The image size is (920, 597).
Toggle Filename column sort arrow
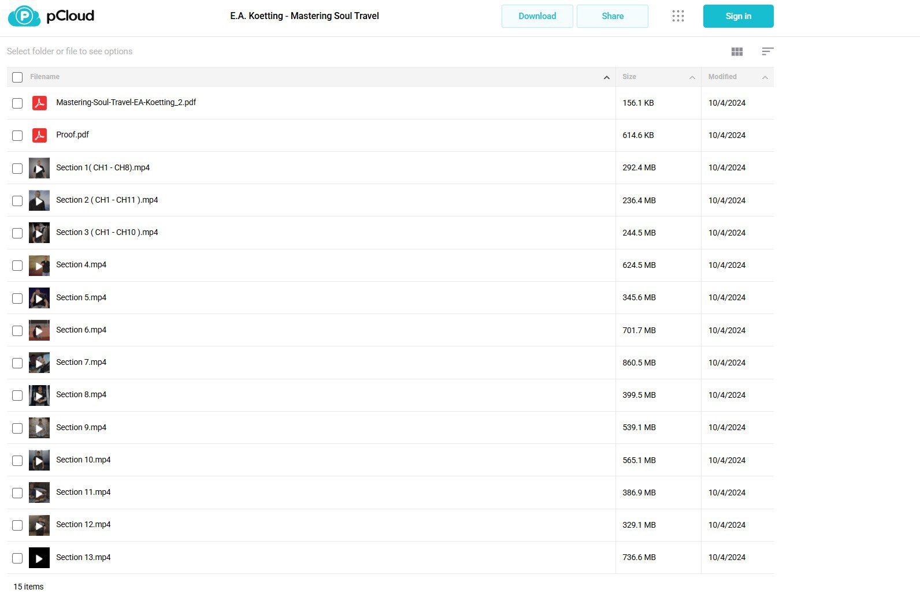pyautogui.click(x=606, y=77)
